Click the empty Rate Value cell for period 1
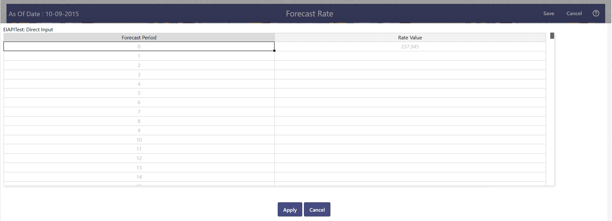The image size is (612, 221). (x=410, y=56)
